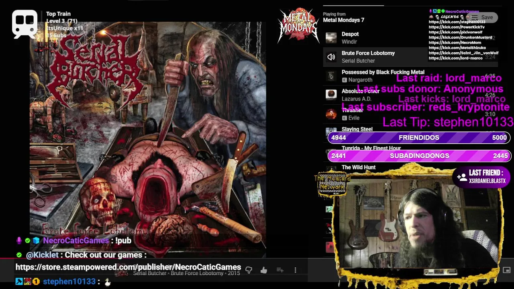Screen dimensions: 514x289
Task: Click the kick.com/MetalShizuka link
Action: tap(457, 48)
